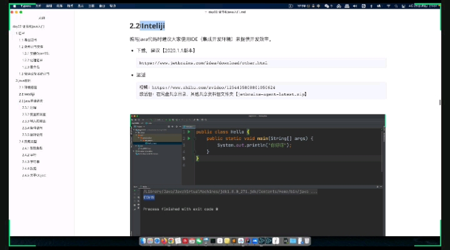Jump to outline section 2.4.3
The image size is (450, 250).
click(31, 162)
